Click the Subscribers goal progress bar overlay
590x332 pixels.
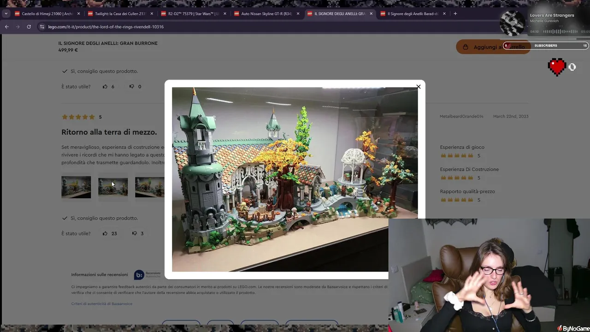click(x=546, y=46)
